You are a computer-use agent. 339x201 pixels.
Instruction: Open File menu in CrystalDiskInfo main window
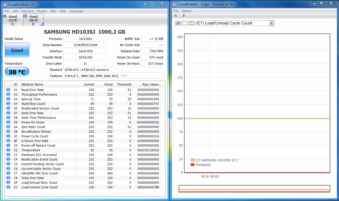(7, 11)
